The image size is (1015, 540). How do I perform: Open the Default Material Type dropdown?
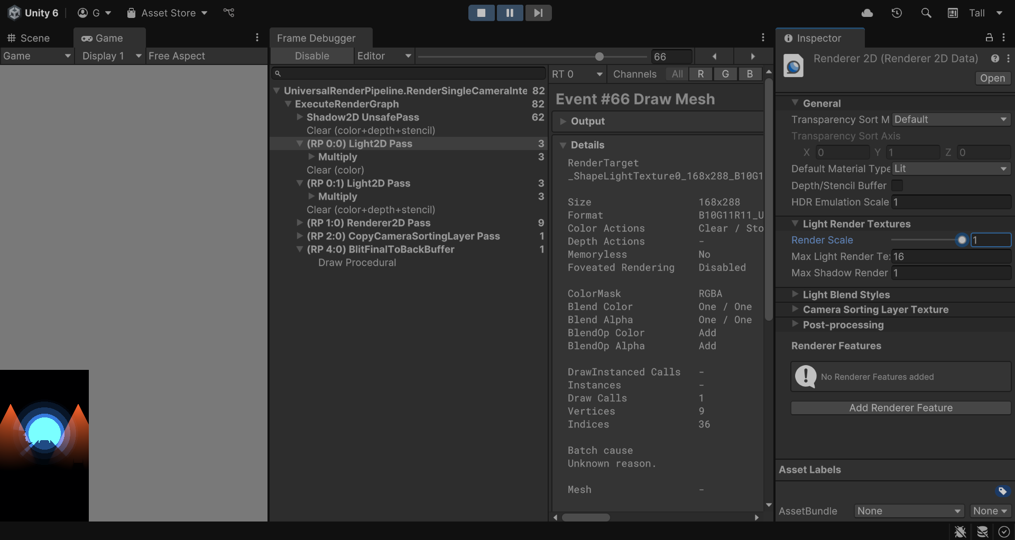click(x=951, y=169)
